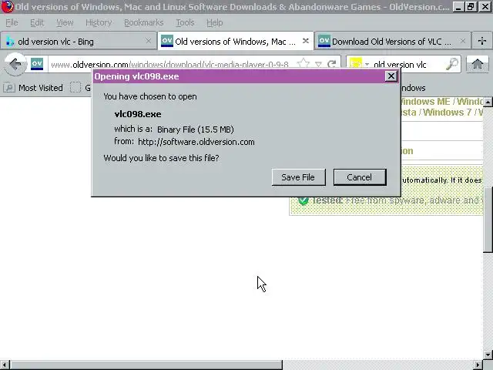
Task: Click the vlc098.exe file name text
Action: (138, 114)
